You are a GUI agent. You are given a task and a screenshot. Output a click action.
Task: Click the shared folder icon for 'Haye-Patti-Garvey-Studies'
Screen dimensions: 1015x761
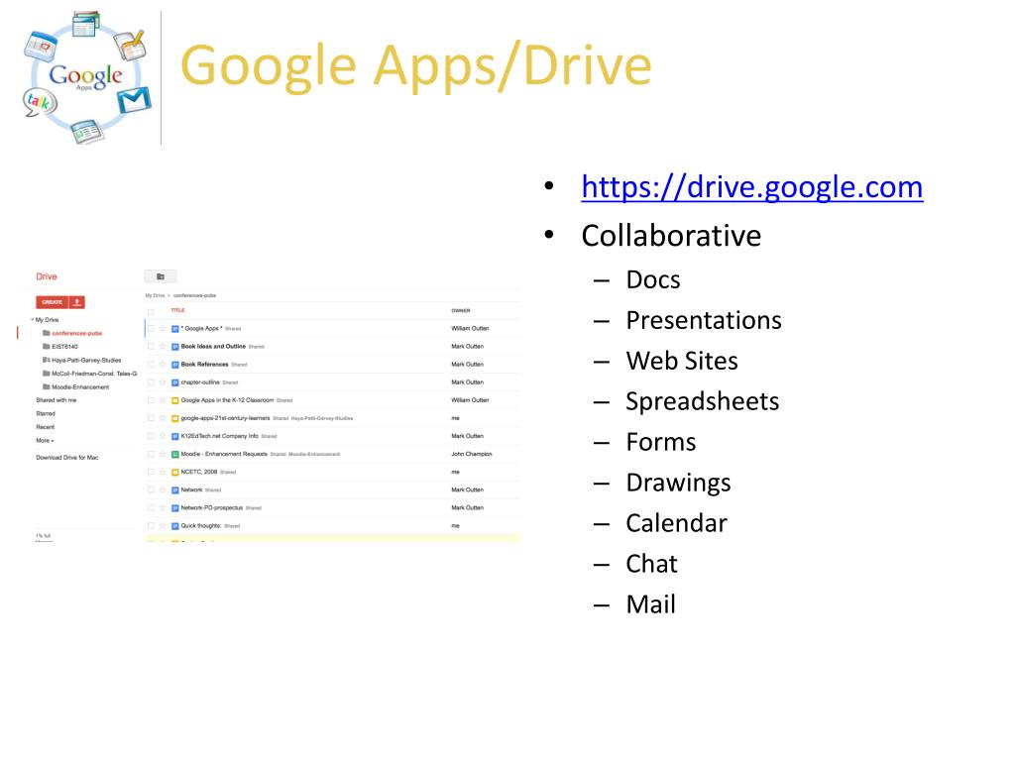[46, 360]
